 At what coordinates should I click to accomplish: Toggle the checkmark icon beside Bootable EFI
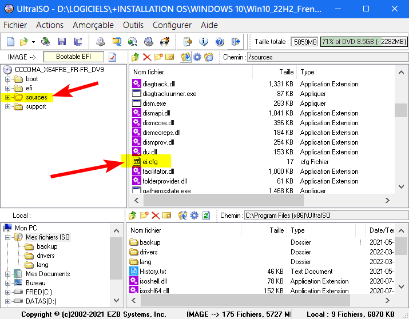[x=112, y=57]
